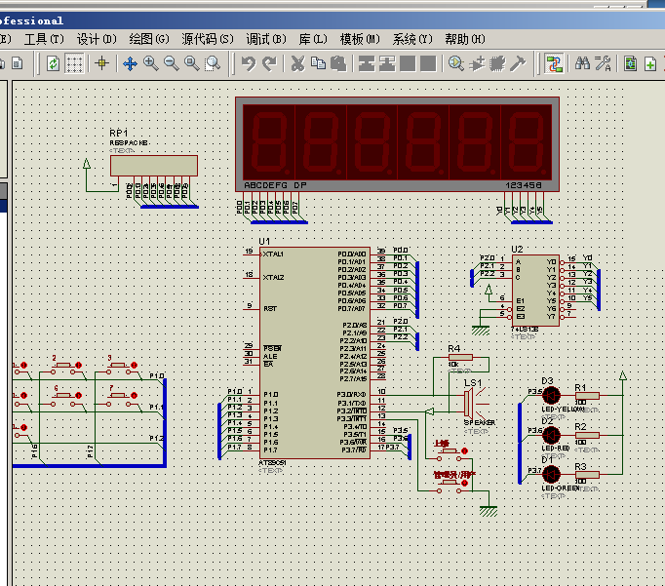The width and height of the screenshot is (665, 586).
Task: Open the 源代码(S) menu
Action: (x=208, y=39)
